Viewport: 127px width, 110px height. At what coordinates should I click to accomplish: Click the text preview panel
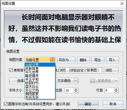(x=64, y=29)
